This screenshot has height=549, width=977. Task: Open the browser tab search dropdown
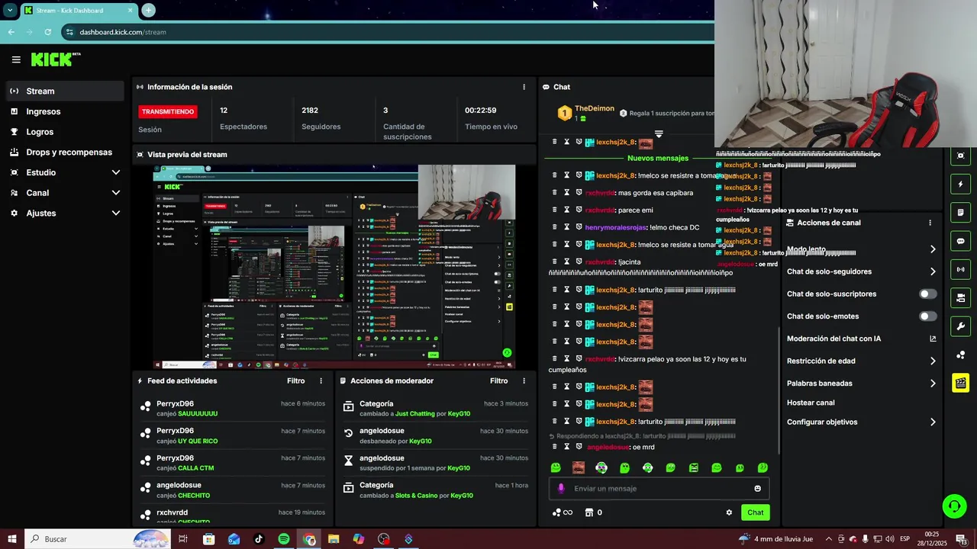click(10, 10)
